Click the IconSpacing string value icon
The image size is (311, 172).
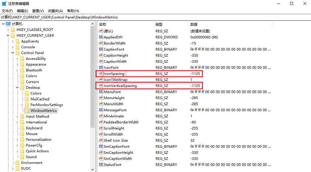click(101, 73)
